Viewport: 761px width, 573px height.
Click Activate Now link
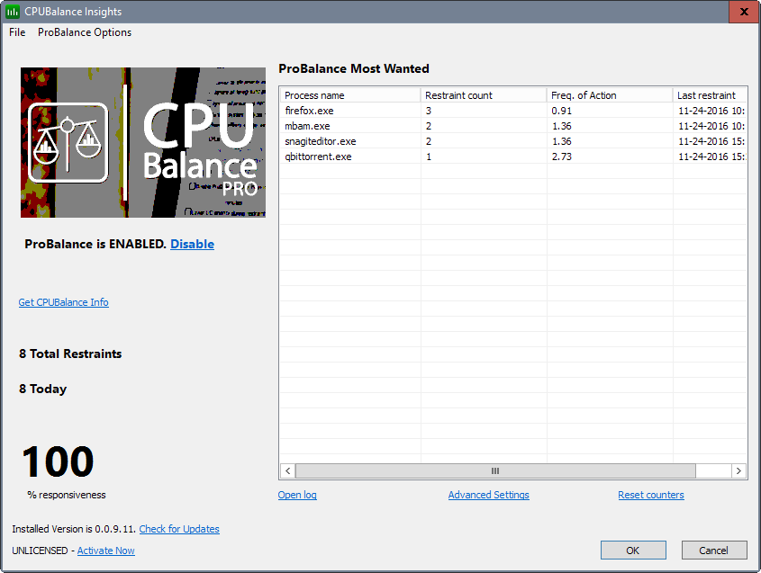tap(105, 551)
